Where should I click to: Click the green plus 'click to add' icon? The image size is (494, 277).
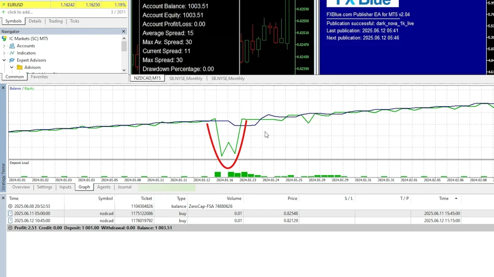4,12
